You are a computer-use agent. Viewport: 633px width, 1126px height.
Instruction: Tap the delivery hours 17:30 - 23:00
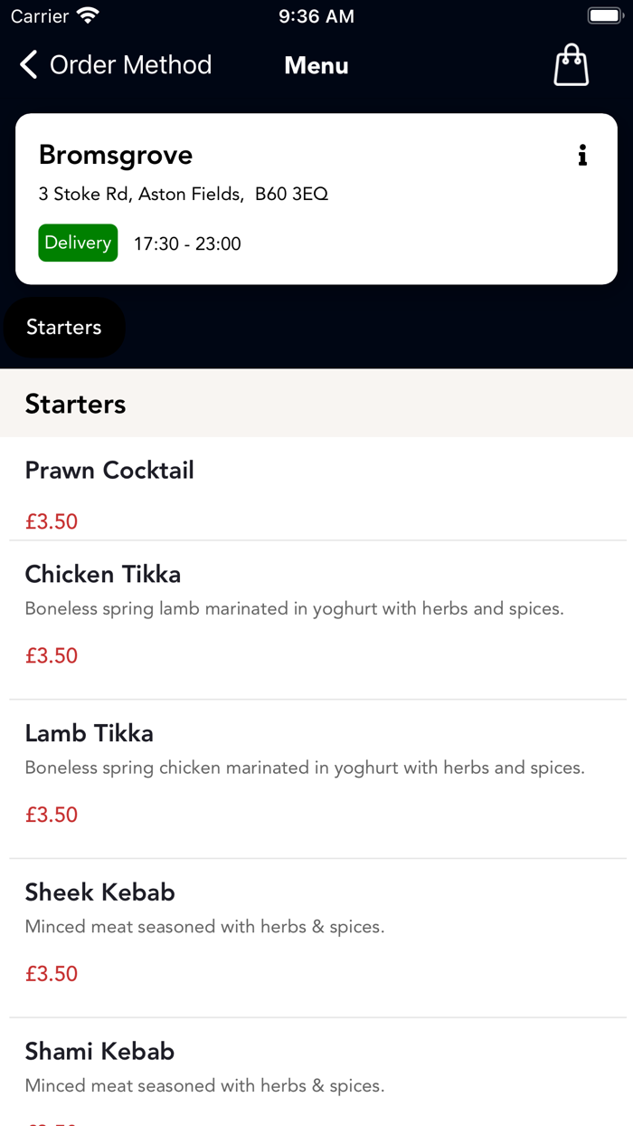187,243
